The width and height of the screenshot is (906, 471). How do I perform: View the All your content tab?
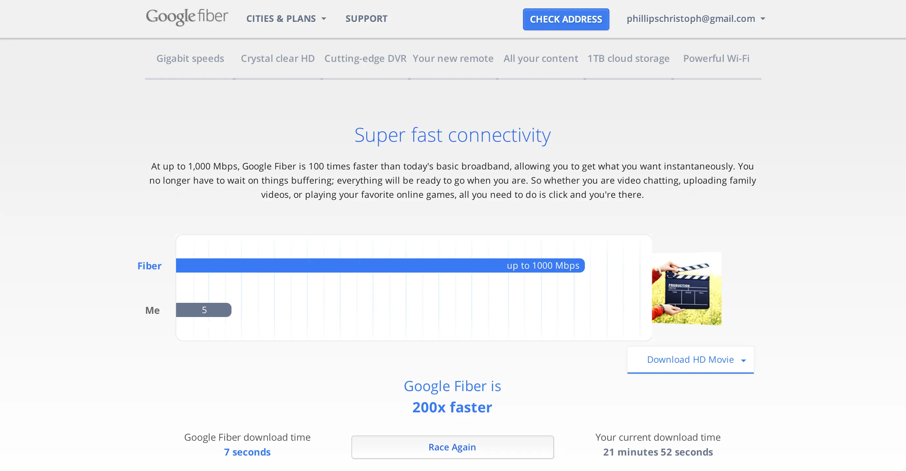click(541, 58)
